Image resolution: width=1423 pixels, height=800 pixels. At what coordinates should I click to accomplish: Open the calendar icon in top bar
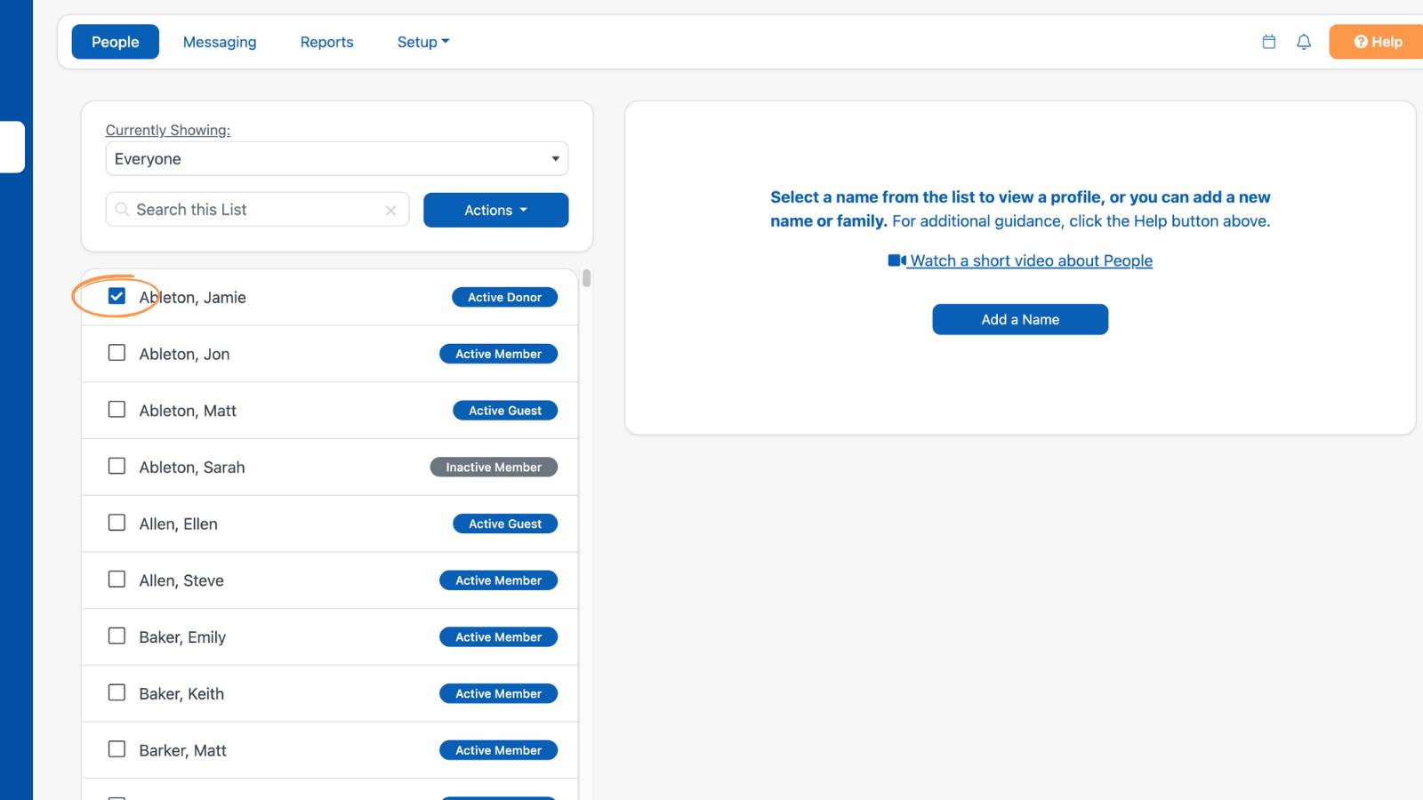[x=1269, y=42]
